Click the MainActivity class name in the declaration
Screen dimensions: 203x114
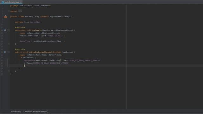(x=32, y=16)
